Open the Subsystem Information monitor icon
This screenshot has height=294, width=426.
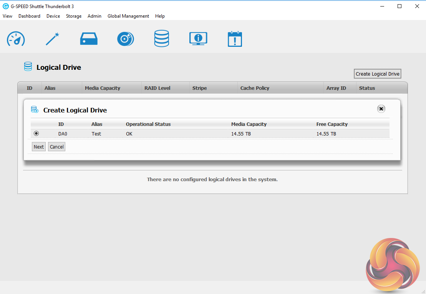(198, 39)
